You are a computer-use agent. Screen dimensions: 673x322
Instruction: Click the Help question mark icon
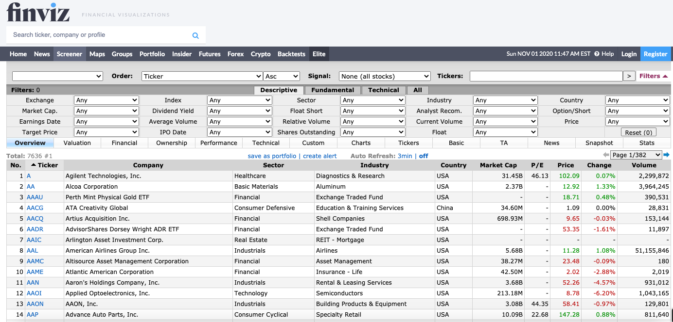[597, 54]
